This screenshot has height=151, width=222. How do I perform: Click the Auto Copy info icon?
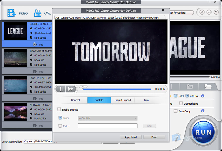[x=203, y=111]
